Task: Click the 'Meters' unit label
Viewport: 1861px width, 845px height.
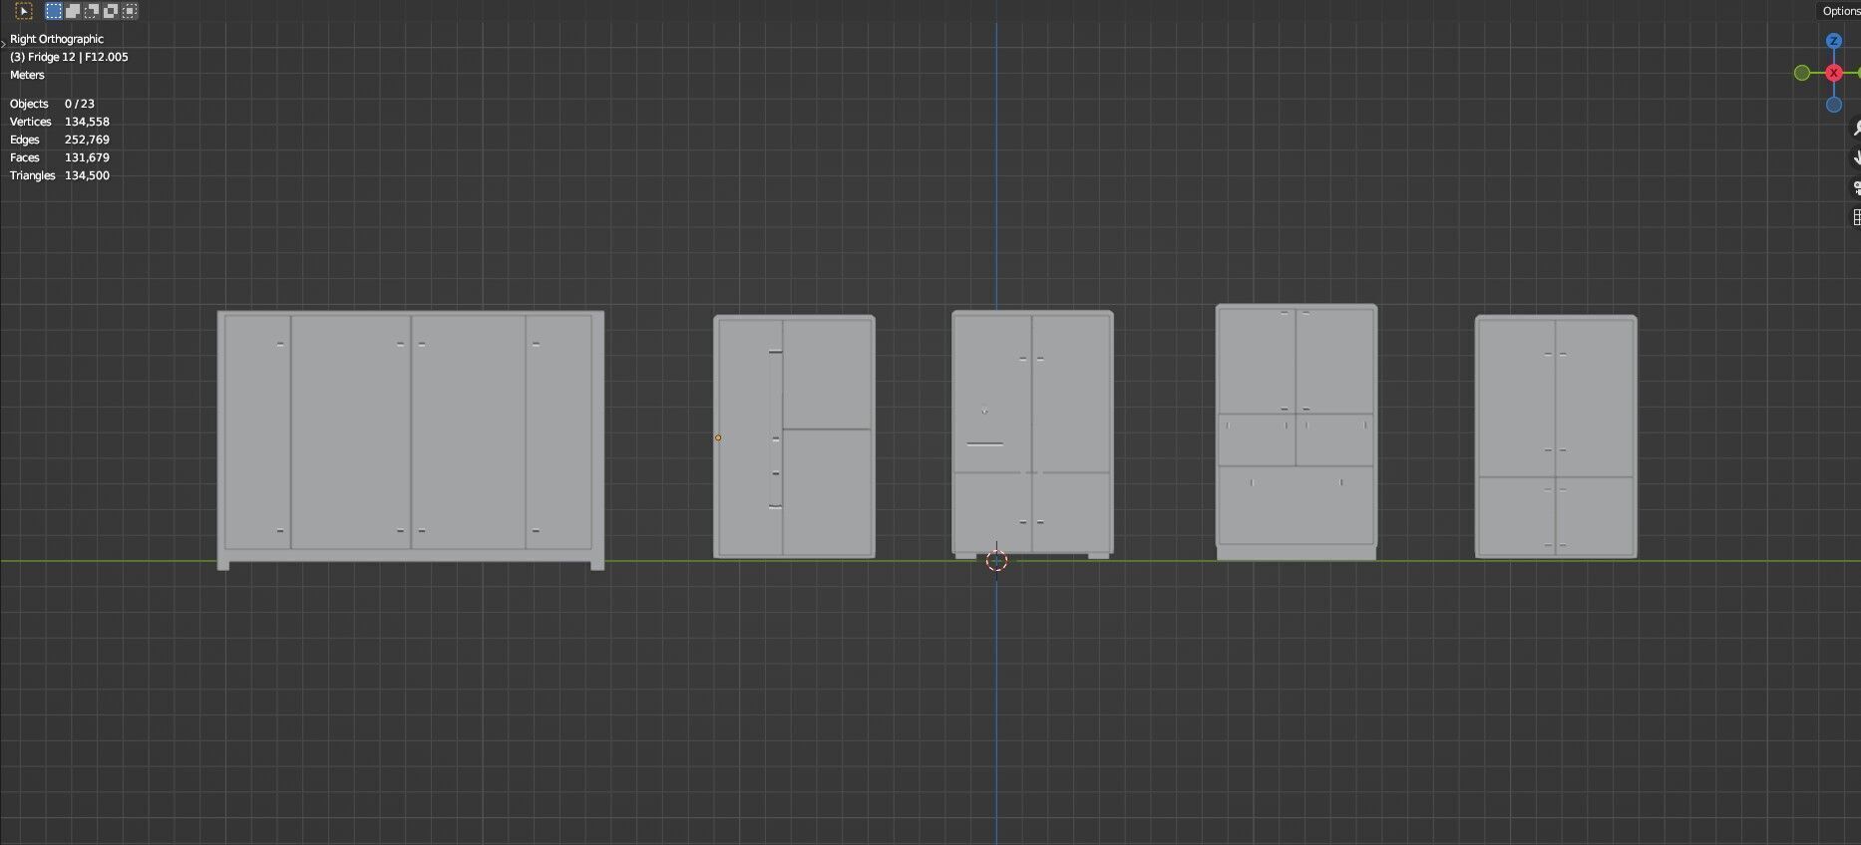Action: 27,75
